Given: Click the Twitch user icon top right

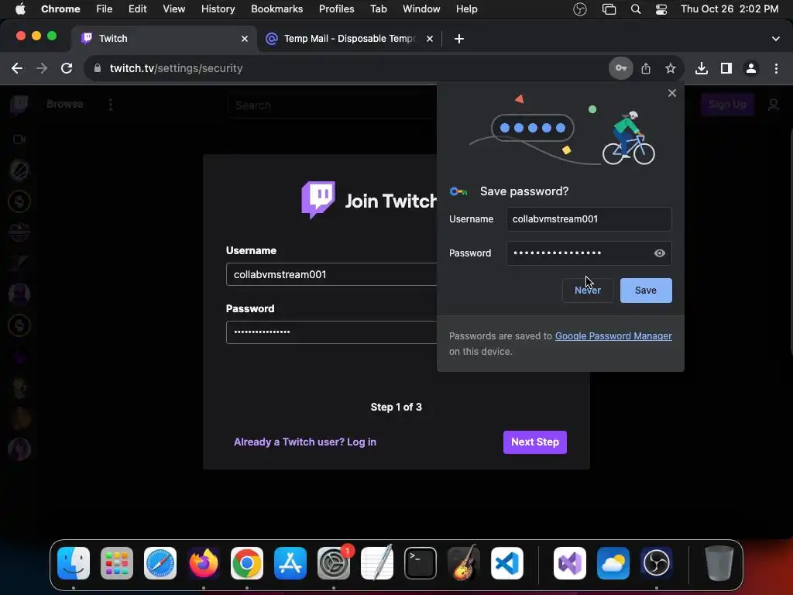Looking at the screenshot, I should point(774,105).
